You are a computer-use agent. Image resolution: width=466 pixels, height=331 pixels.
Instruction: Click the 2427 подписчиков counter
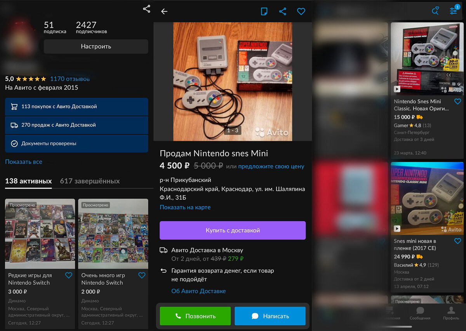click(x=91, y=28)
